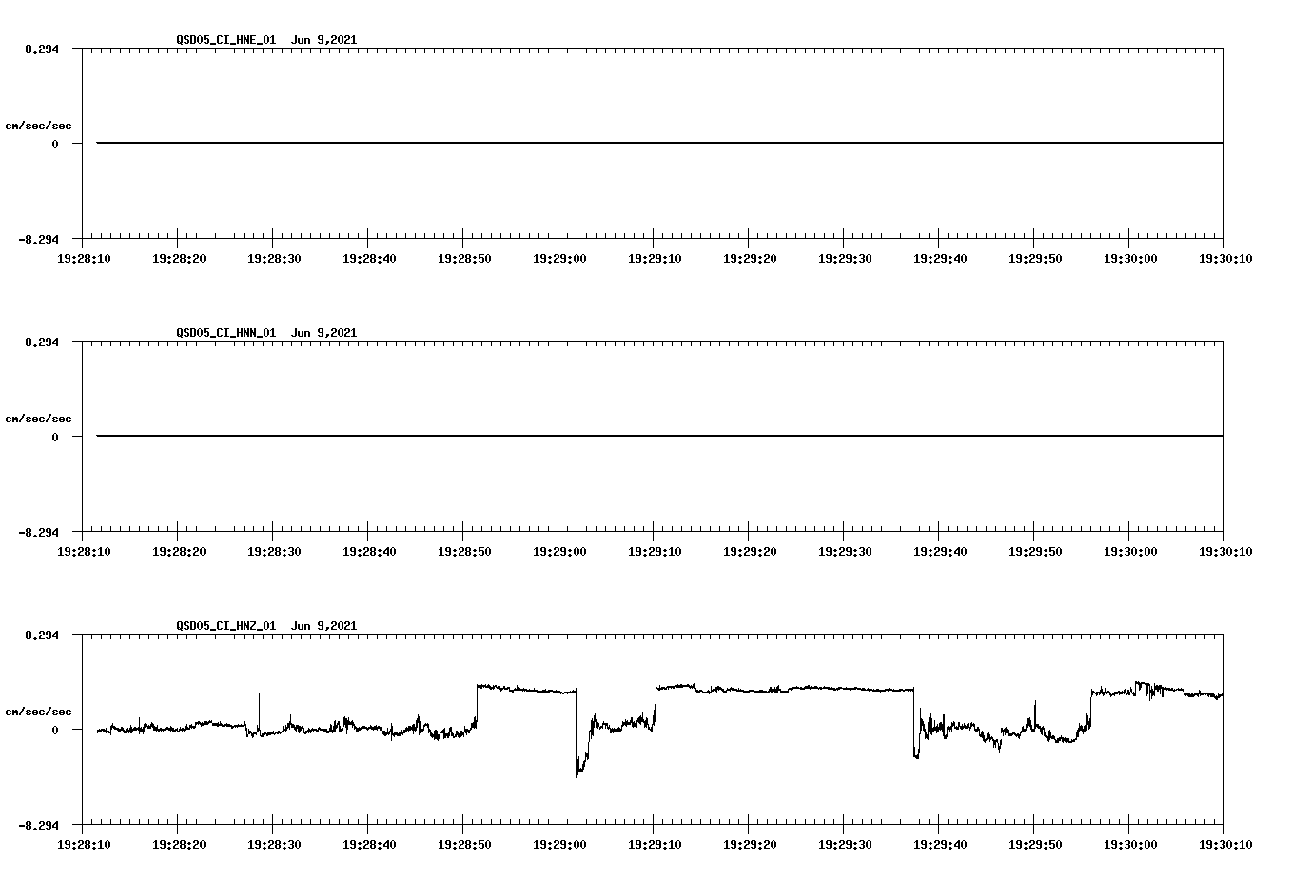Click the 19:29:10 time label under HNZ plot
1292x879 pixels.
click(x=654, y=844)
